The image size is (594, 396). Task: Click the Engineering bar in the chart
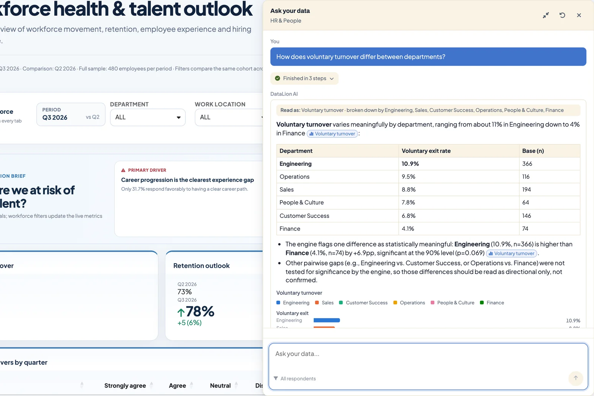327,320
